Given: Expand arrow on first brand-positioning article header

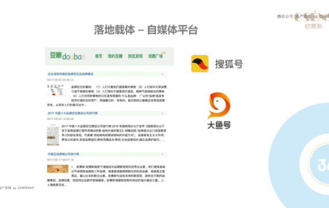Looking at the screenshot, I should click(162, 75).
